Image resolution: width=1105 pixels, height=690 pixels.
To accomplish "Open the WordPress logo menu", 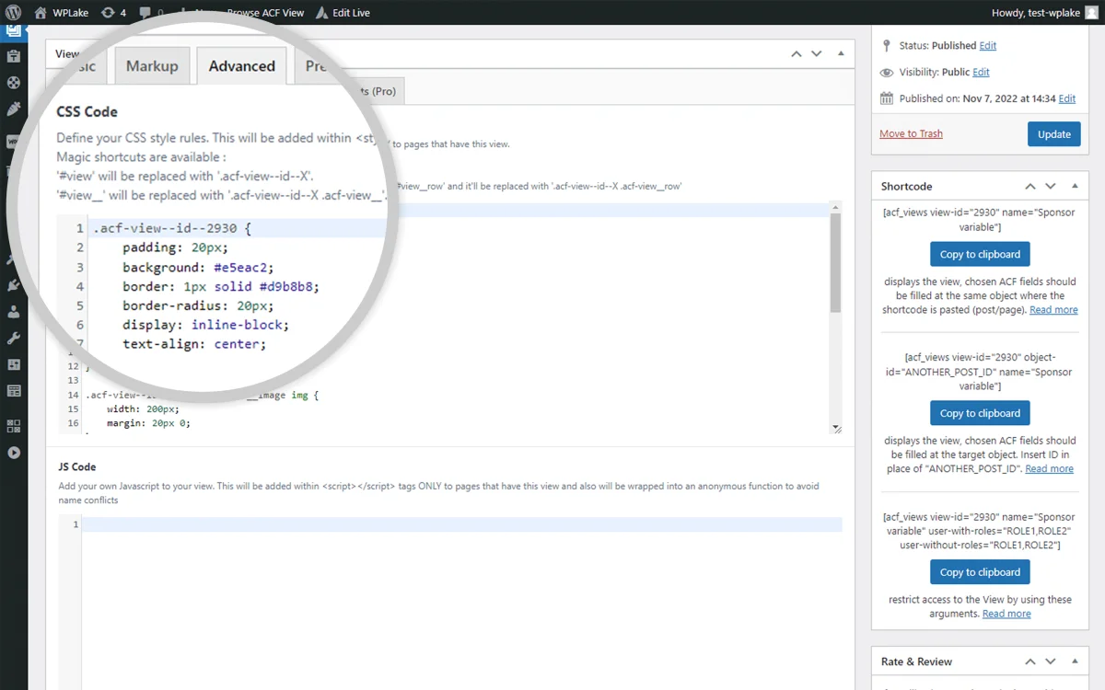I will coord(13,12).
